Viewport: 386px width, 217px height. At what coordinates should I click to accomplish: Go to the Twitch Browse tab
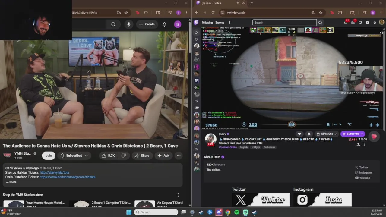click(220, 22)
